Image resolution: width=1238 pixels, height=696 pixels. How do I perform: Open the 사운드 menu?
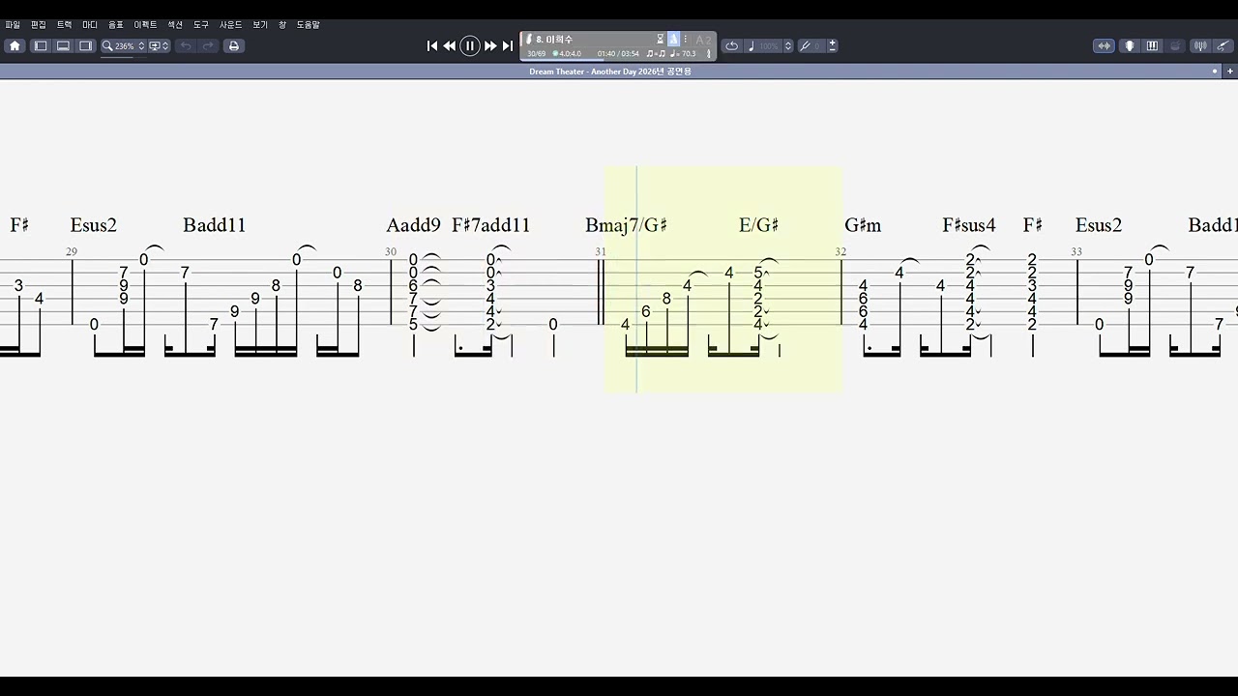tap(231, 24)
